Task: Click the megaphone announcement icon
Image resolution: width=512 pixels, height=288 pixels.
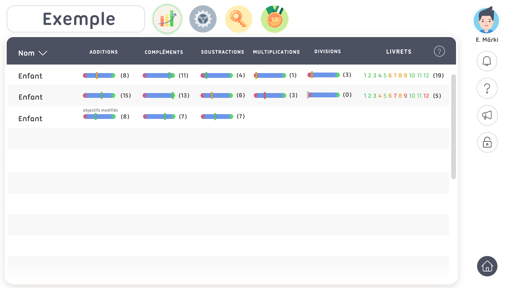Action: [x=487, y=115]
